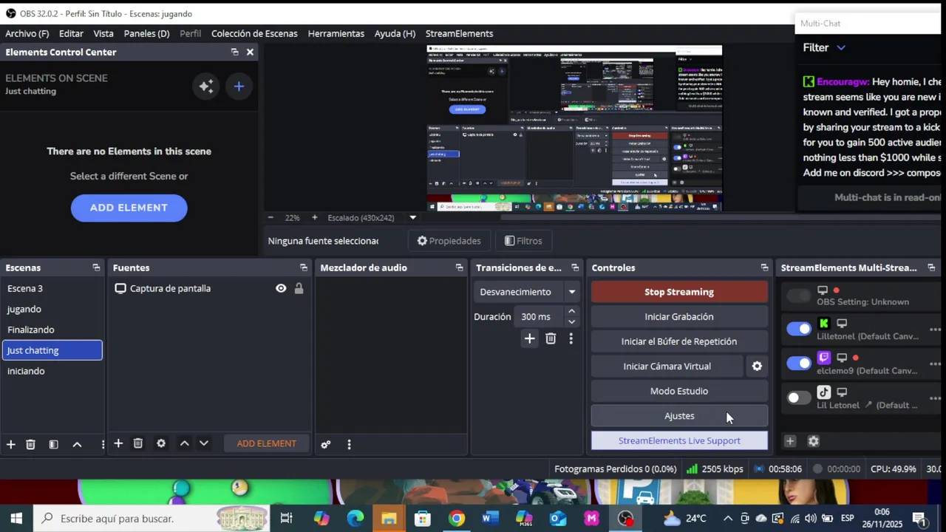This screenshot has width=946, height=532.
Task: Zoom out the preview with the minus icon
Action: tap(270, 217)
